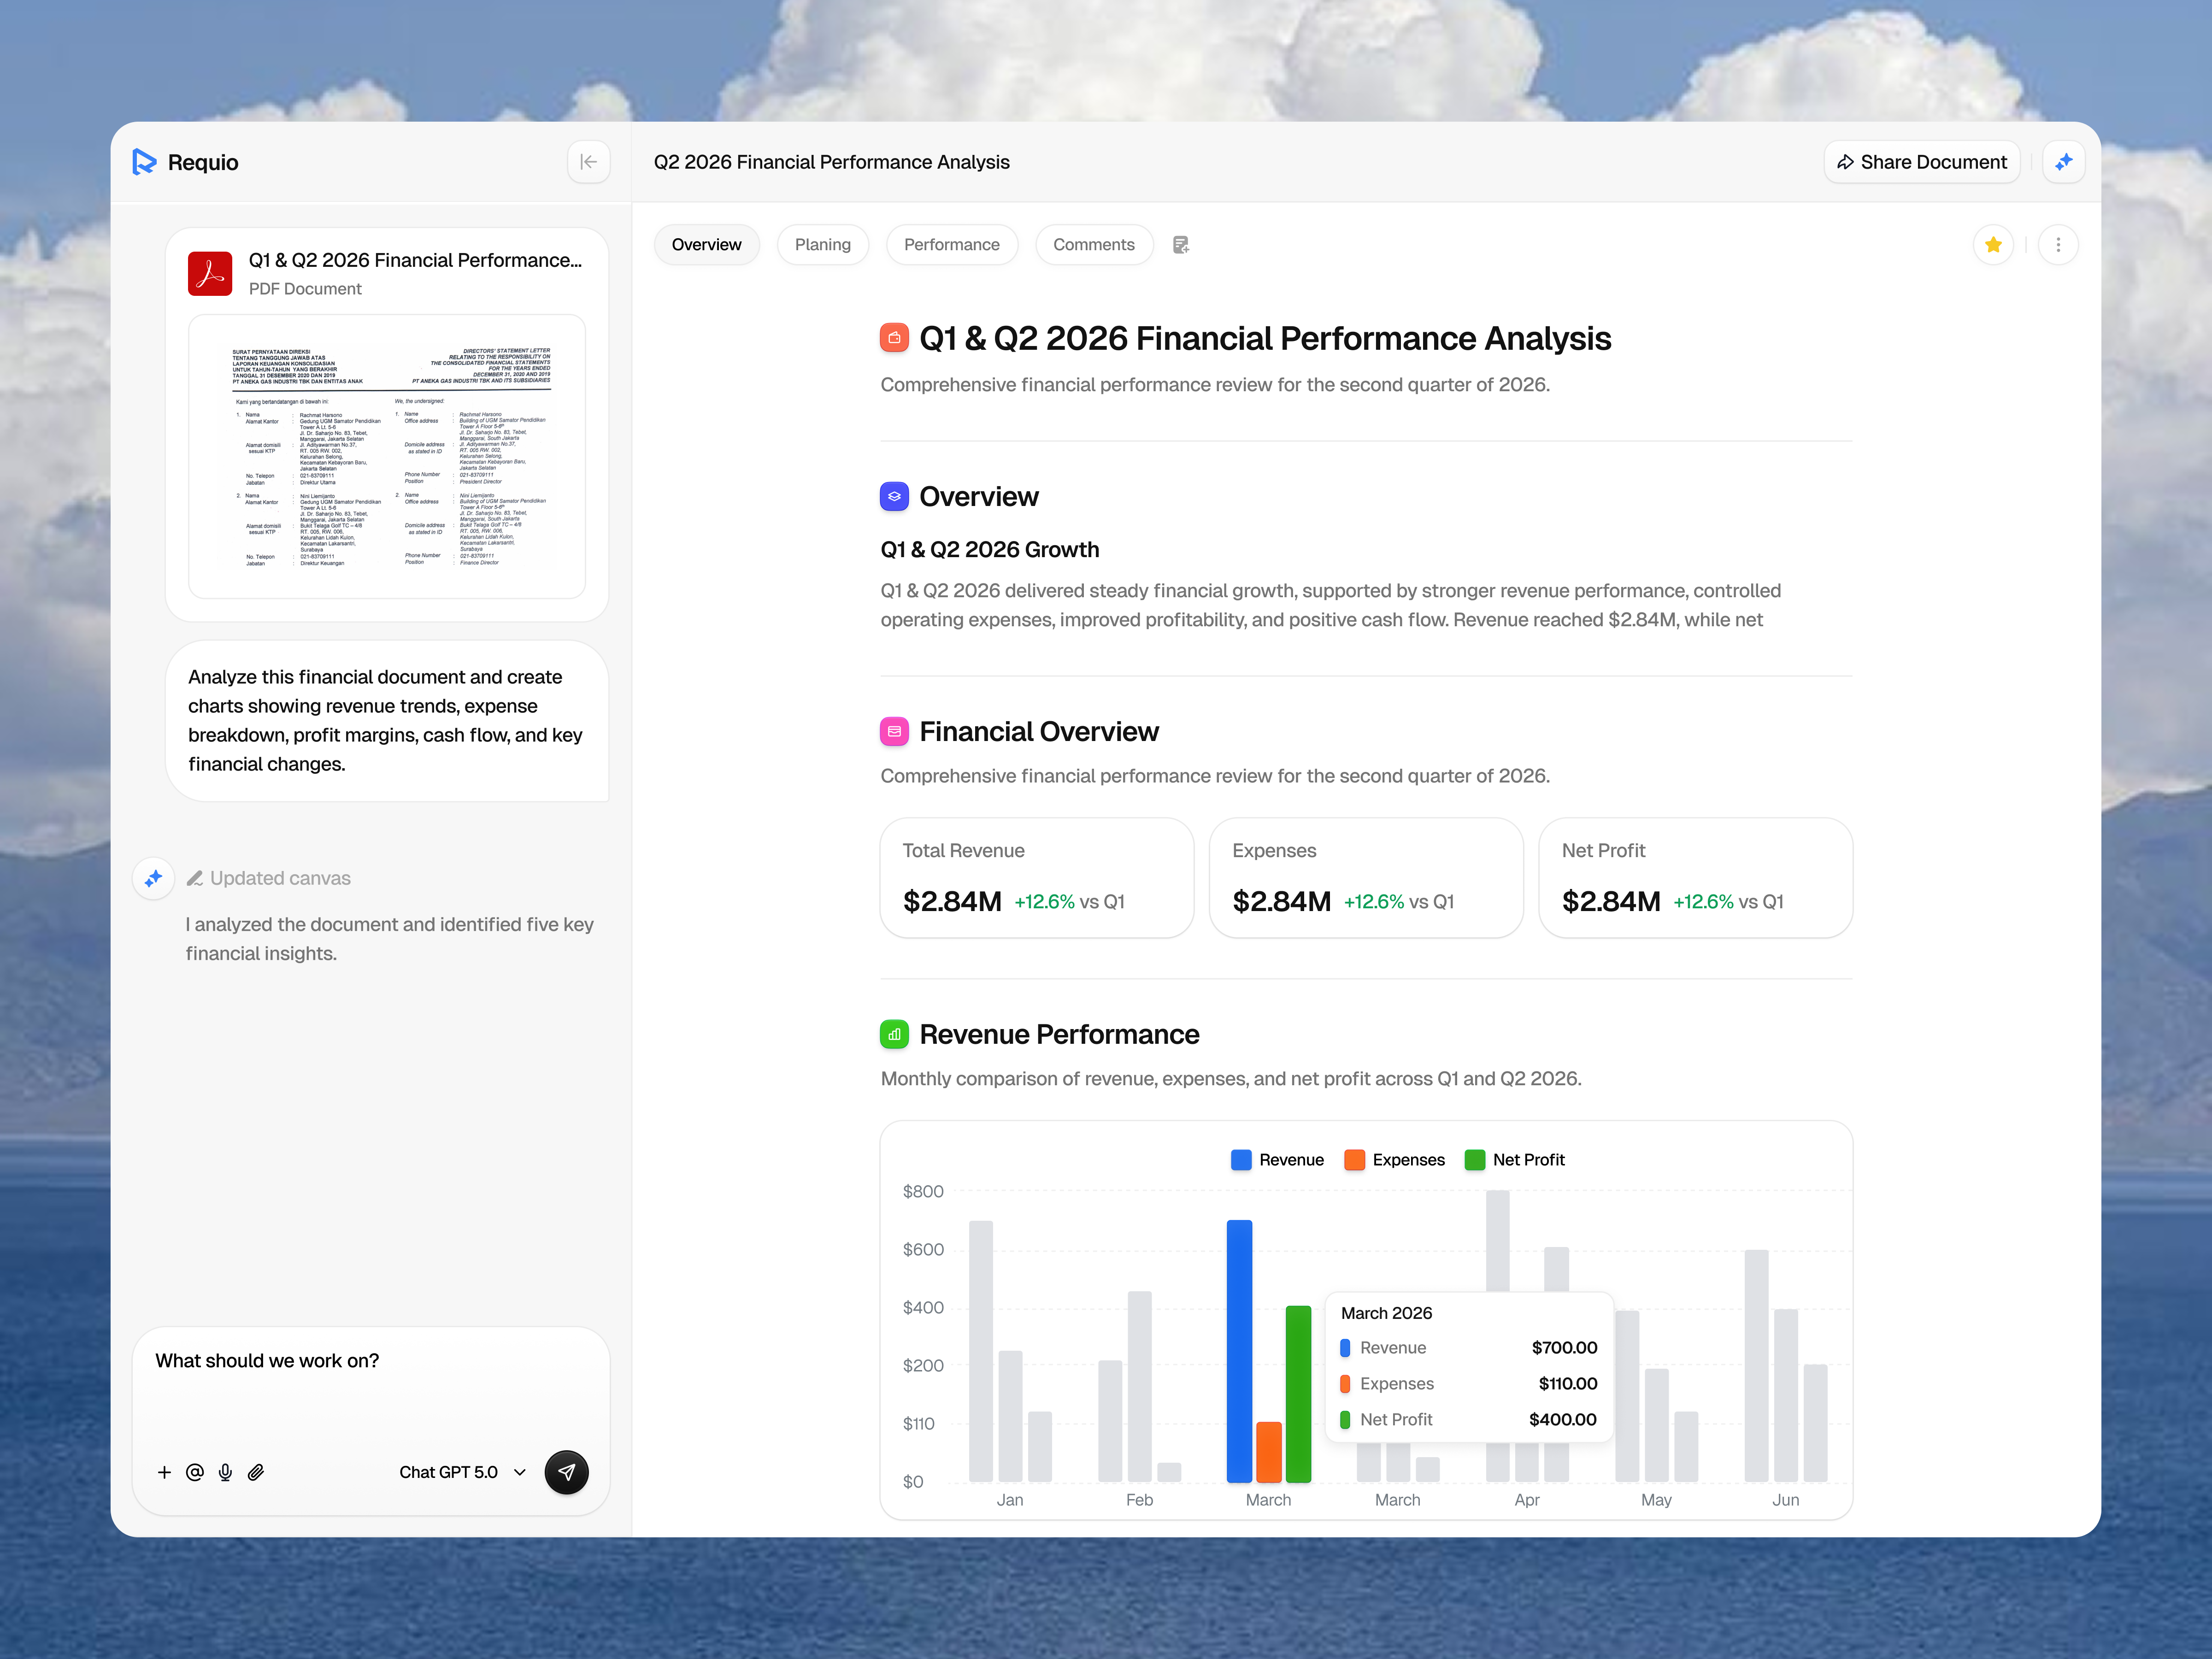Viewport: 2212px width, 1659px height.
Task: Click the Q1 & Q2 2026 Financial Performance file name
Action: click(x=415, y=260)
